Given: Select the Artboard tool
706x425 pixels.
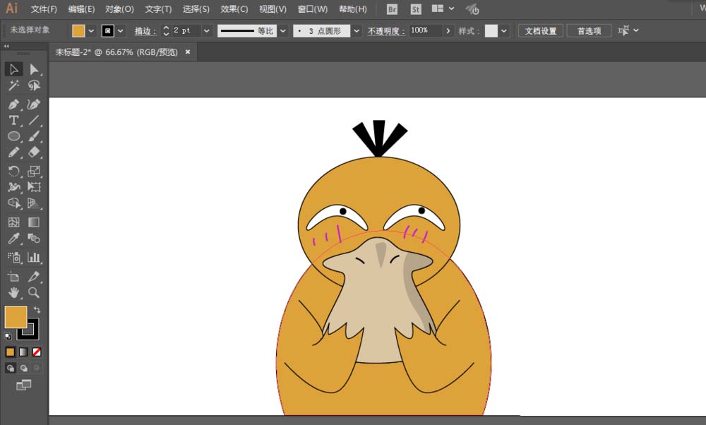Looking at the screenshot, I should click(x=13, y=277).
